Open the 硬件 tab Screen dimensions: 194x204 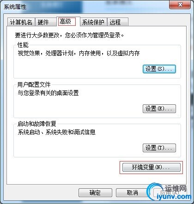(x=46, y=22)
